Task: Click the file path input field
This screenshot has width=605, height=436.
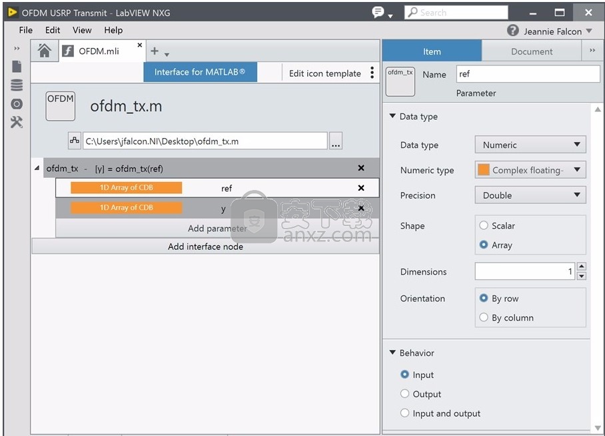Action: 205,141
